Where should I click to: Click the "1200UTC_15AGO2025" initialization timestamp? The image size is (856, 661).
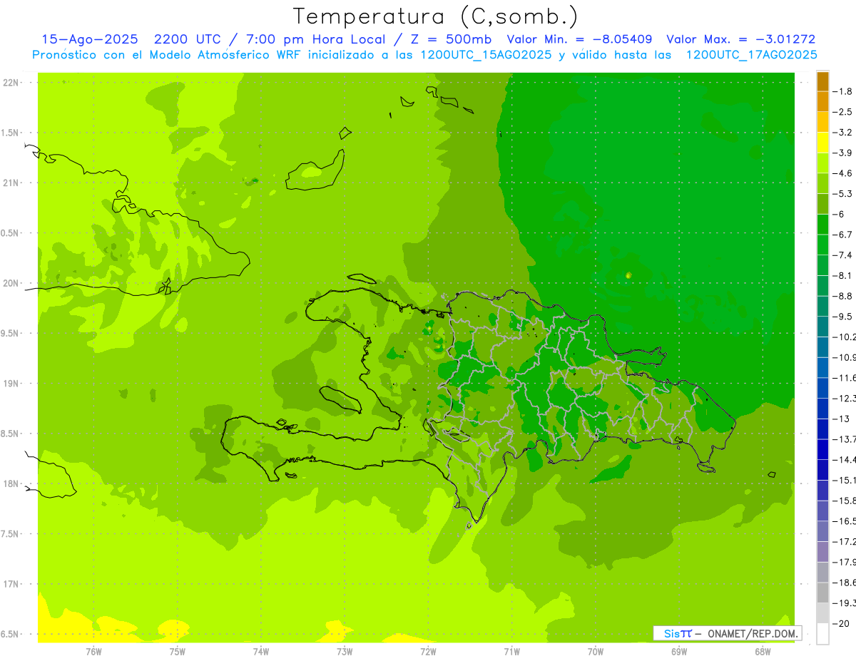pyautogui.click(x=486, y=55)
